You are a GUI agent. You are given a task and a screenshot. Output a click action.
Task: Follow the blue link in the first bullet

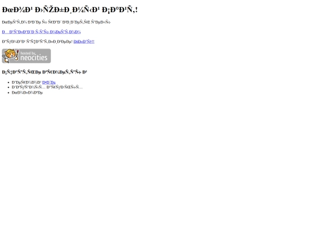click(x=49, y=82)
